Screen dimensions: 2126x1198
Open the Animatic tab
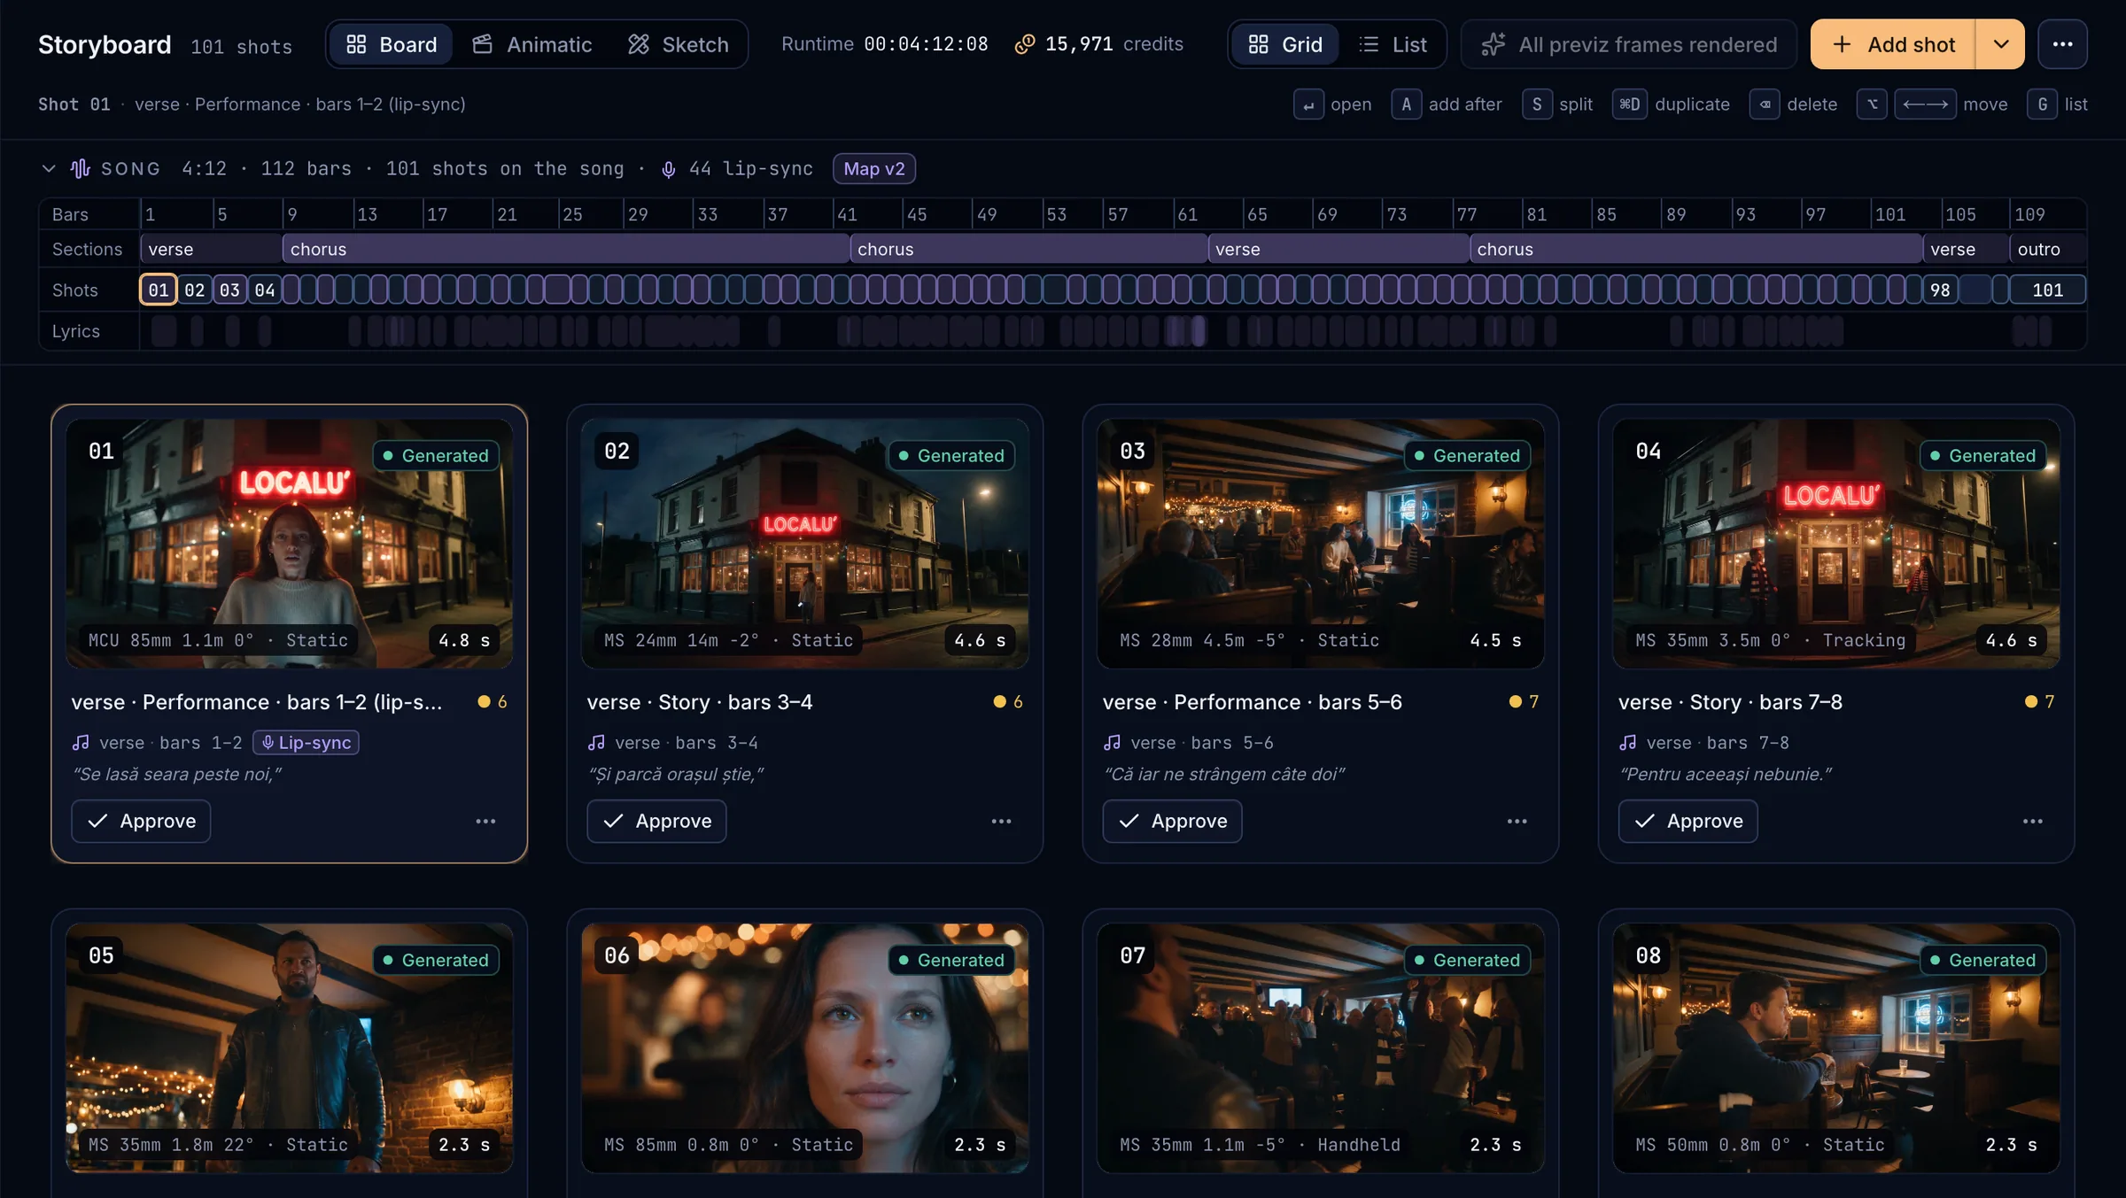pos(531,44)
